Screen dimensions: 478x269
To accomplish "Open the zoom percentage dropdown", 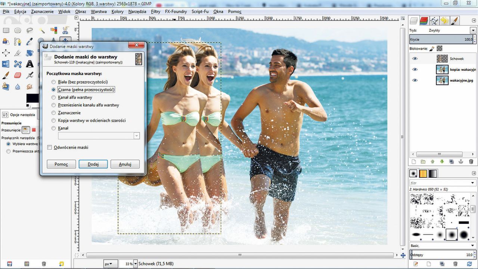I will 135,264.
